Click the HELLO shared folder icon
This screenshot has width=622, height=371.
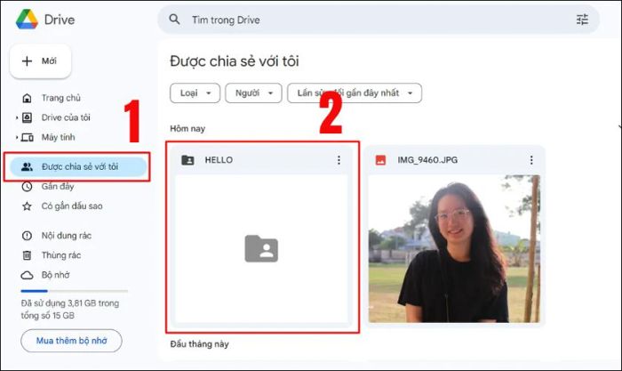(187, 160)
